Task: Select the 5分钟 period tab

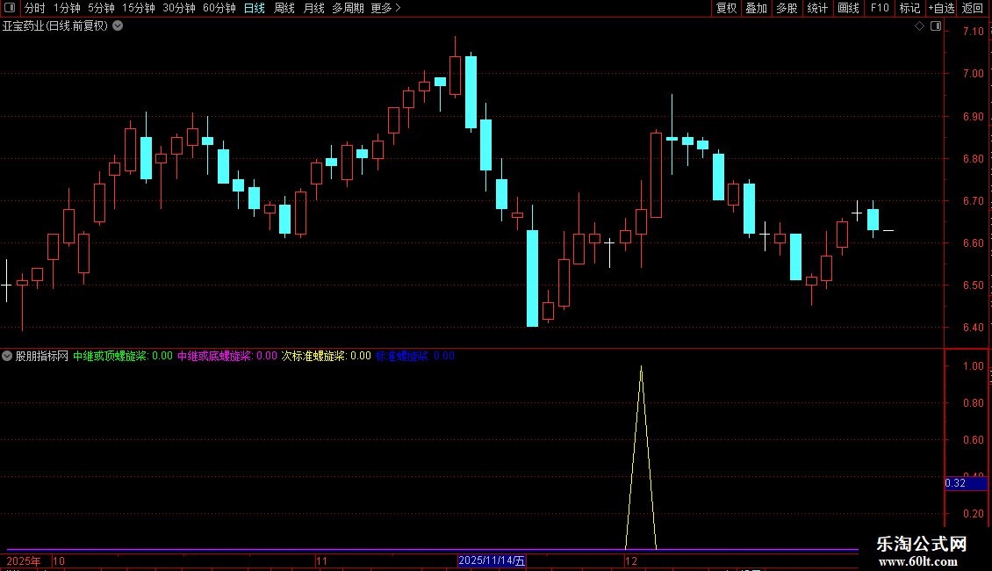Action: click(x=101, y=8)
